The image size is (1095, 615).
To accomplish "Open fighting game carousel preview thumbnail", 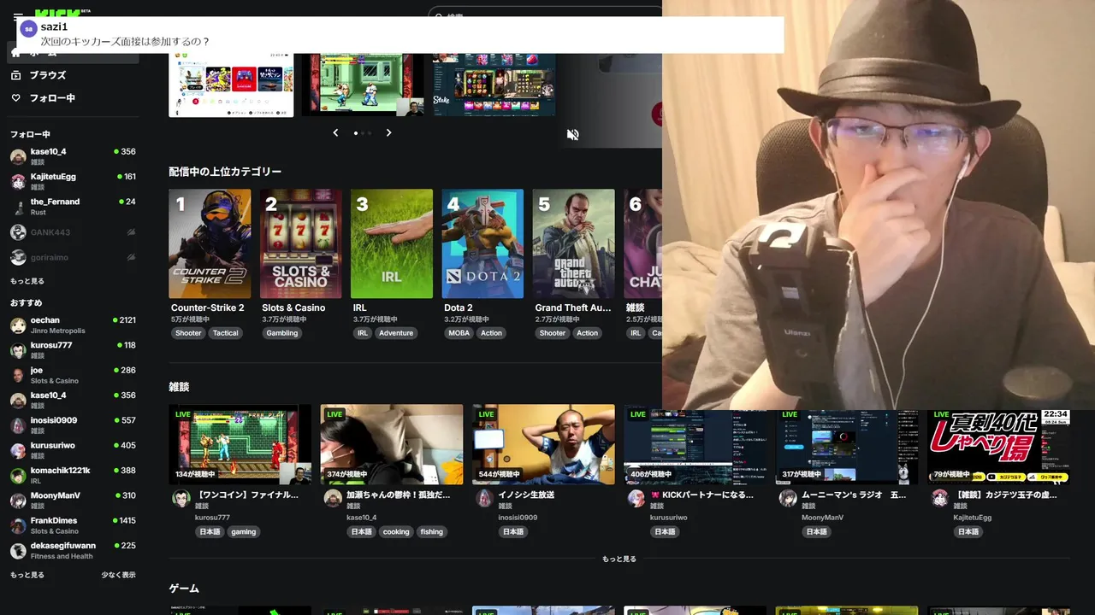I will point(363,85).
